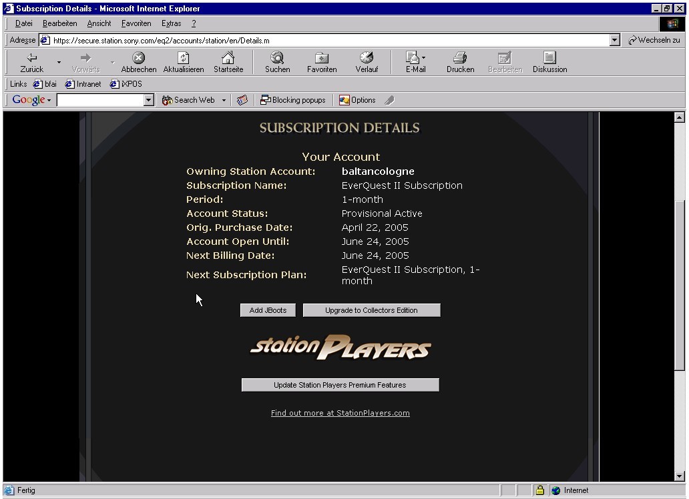
Task: Click the Add JBoots button
Action: (268, 310)
